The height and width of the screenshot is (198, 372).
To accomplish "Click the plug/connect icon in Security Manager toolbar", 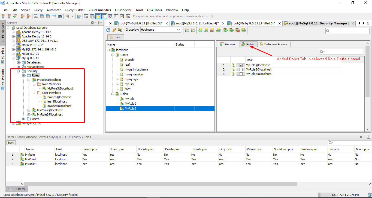I will point(114,30).
